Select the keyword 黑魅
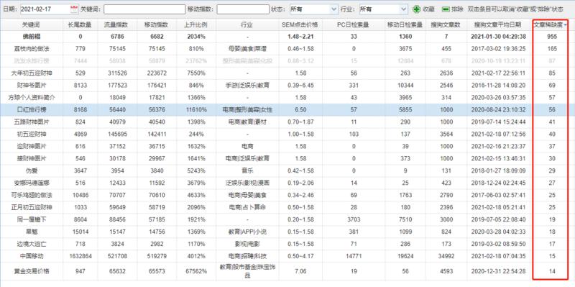Screen dimensions: 575x287 click(31, 232)
